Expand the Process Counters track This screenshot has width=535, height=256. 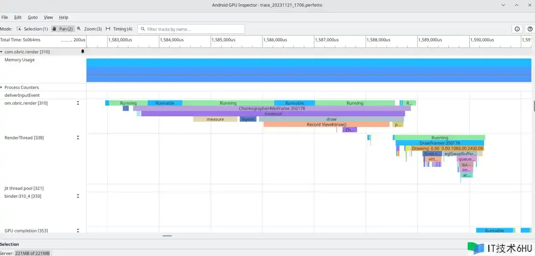pyautogui.click(x=2, y=88)
